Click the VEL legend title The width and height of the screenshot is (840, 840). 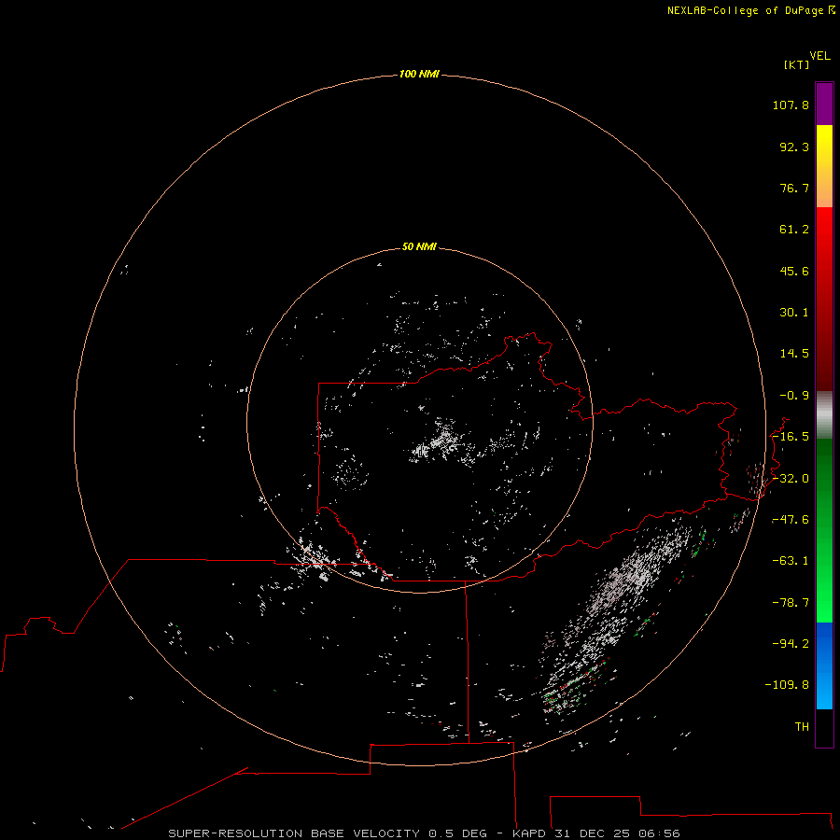[819, 56]
